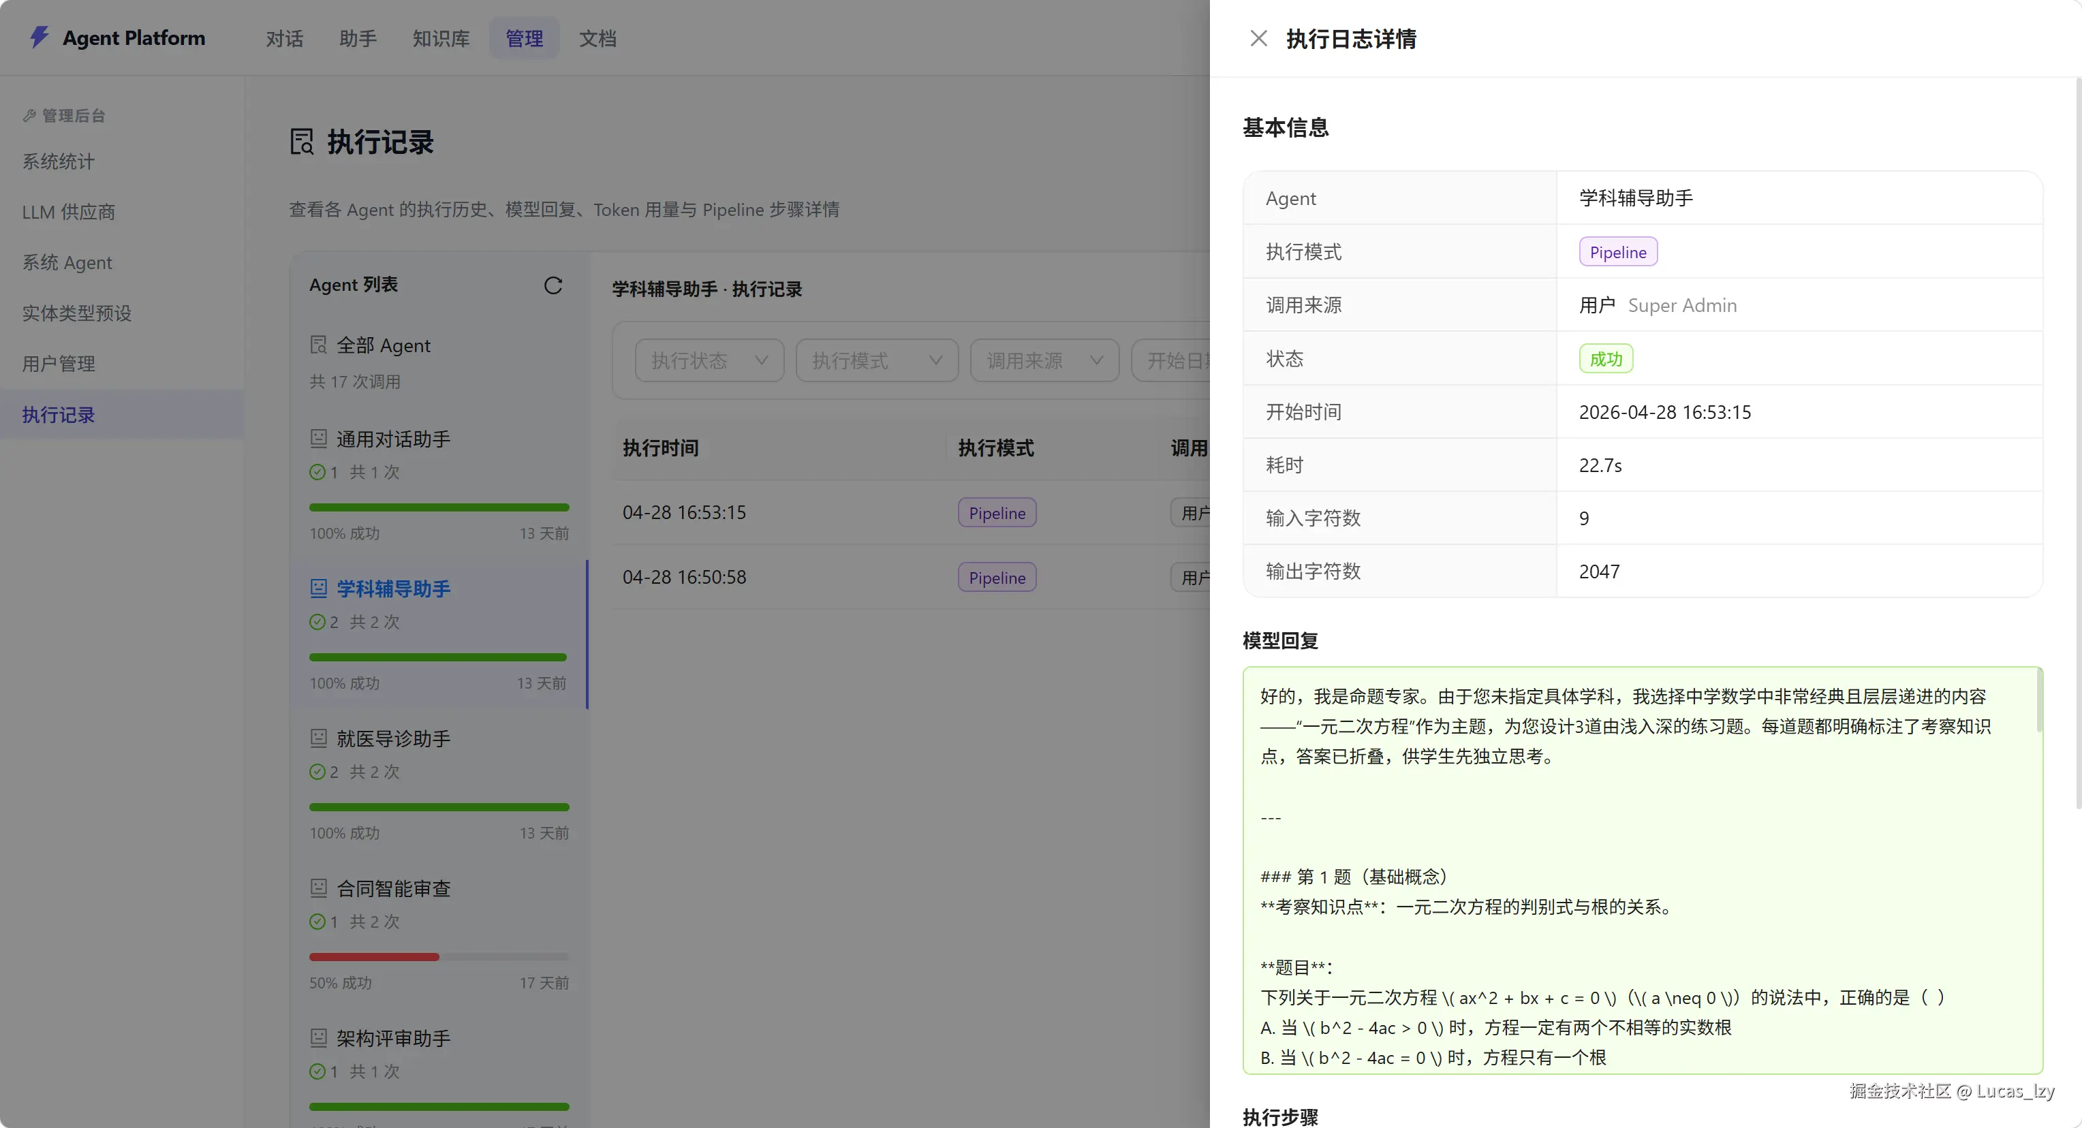2082x1128 pixels.
Task: Click 合同智能审查 success check icon
Action: click(x=317, y=921)
